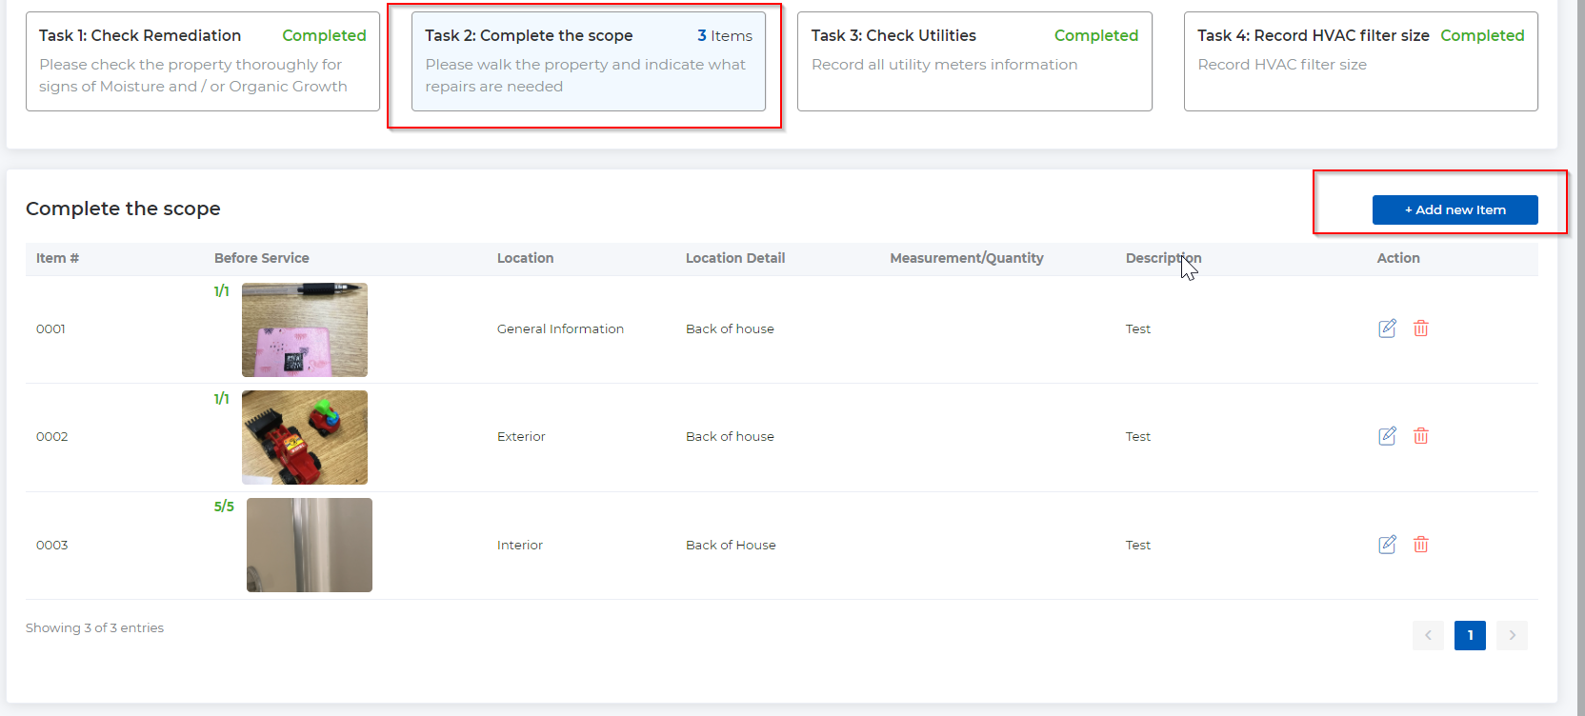Delete item 0003 using the trash icon
Image resolution: width=1585 pixels, height=716 pixels.
tap(1420, 545)
